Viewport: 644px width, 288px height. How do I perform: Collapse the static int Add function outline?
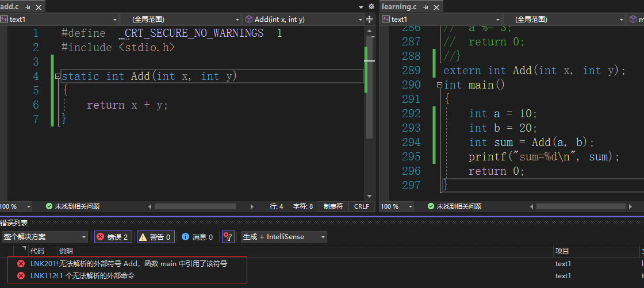pos(57,76)
